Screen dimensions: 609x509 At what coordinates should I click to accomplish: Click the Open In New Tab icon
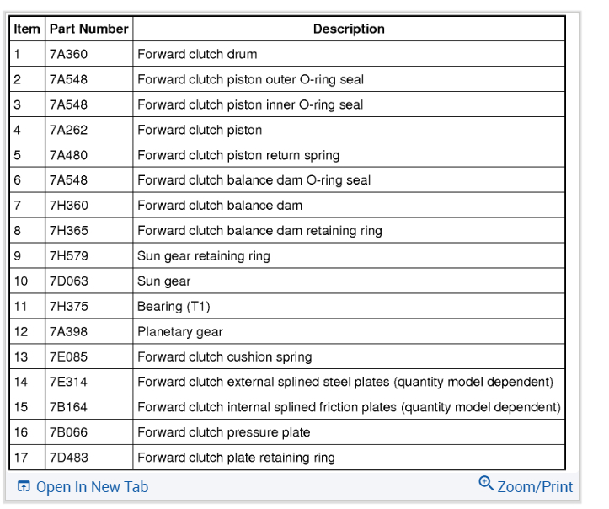pos(24,487)
